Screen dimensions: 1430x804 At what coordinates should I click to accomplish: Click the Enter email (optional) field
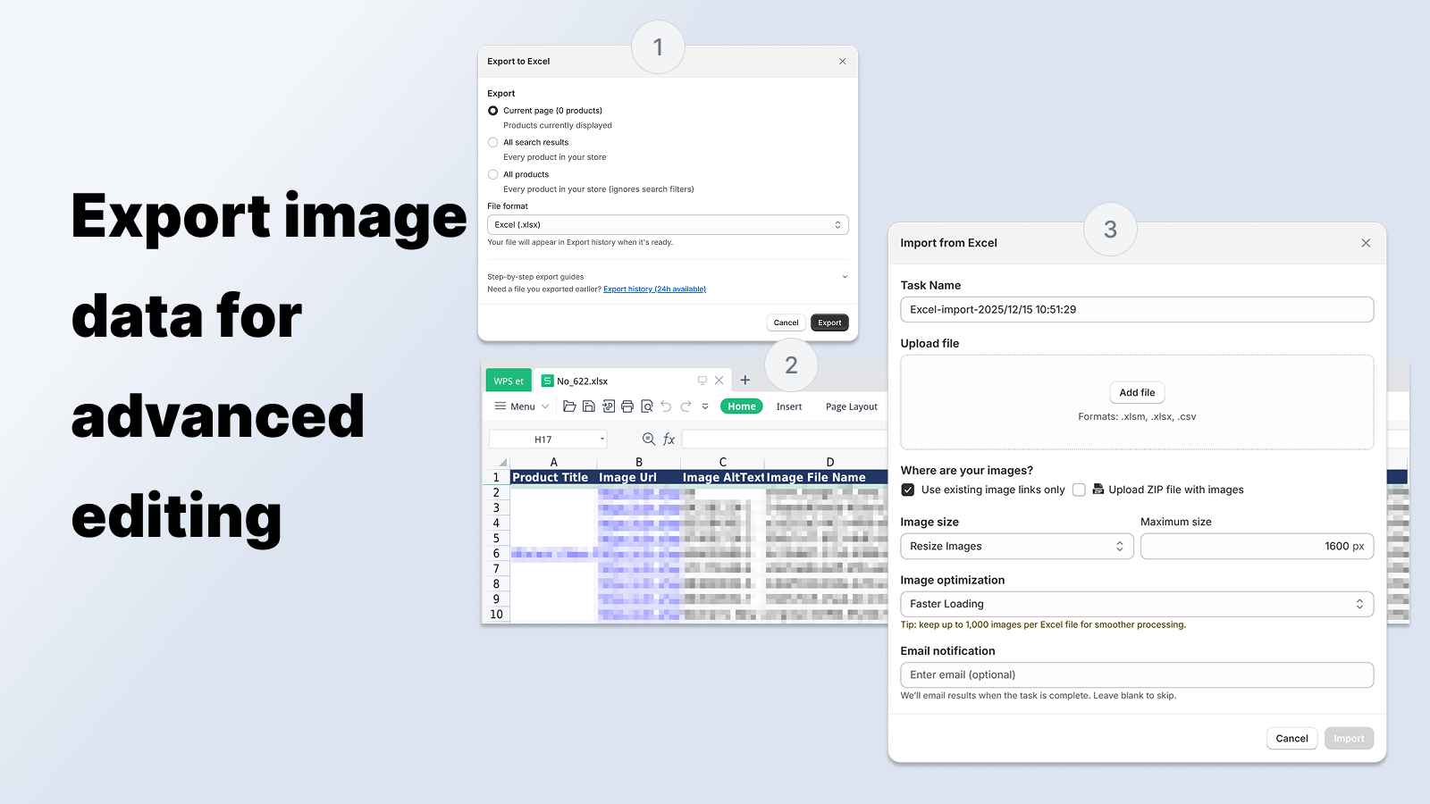point(1137,675)
